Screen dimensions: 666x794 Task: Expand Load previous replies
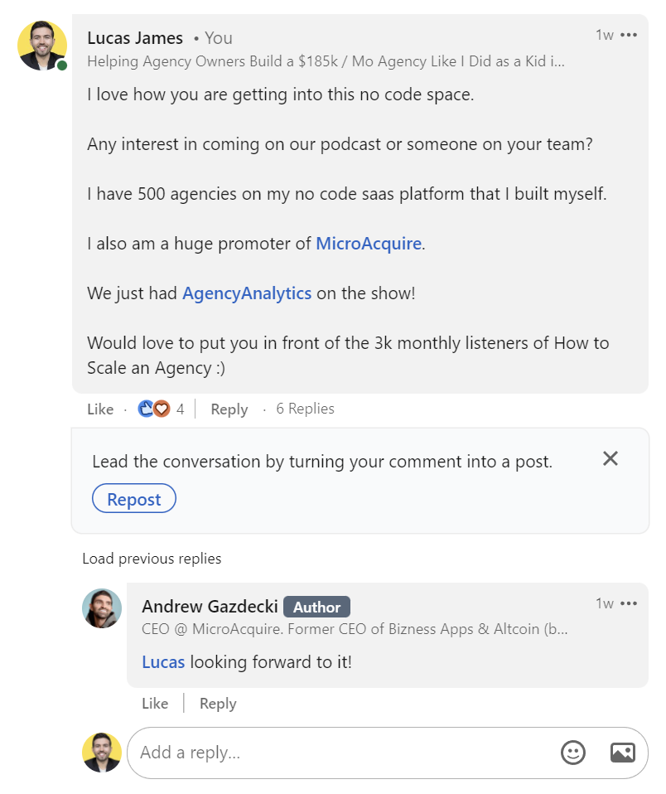click(x=152, y=559)
